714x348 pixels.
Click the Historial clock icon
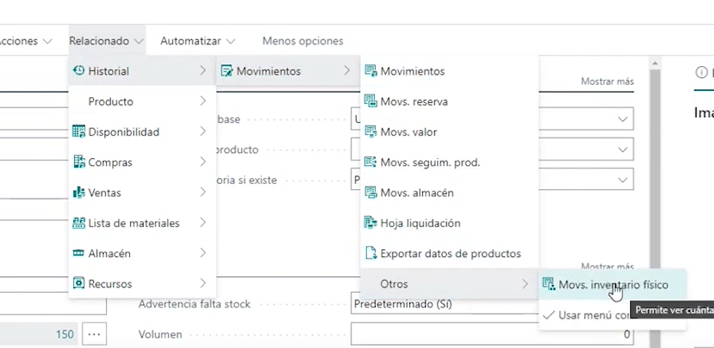pyautogui.click(x=78, y=71)
